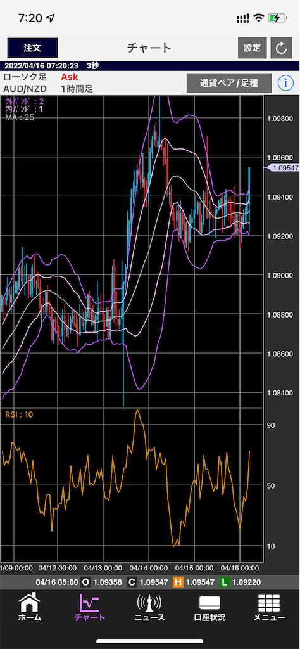Tap the location arrow beside 7:20

(x=52, y=18)
